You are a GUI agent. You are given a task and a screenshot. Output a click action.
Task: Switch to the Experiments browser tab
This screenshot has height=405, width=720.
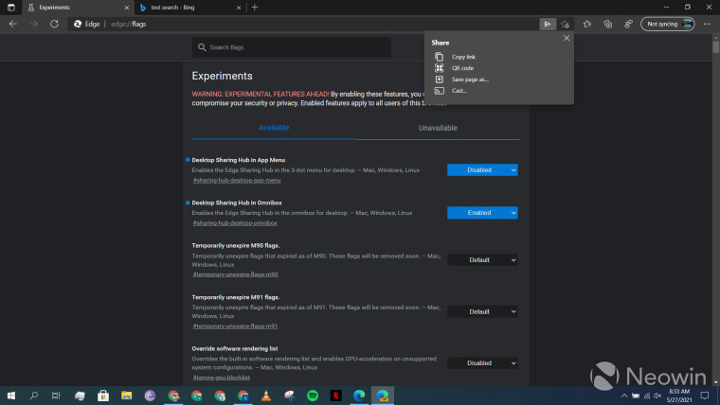(x=77, y=8)
